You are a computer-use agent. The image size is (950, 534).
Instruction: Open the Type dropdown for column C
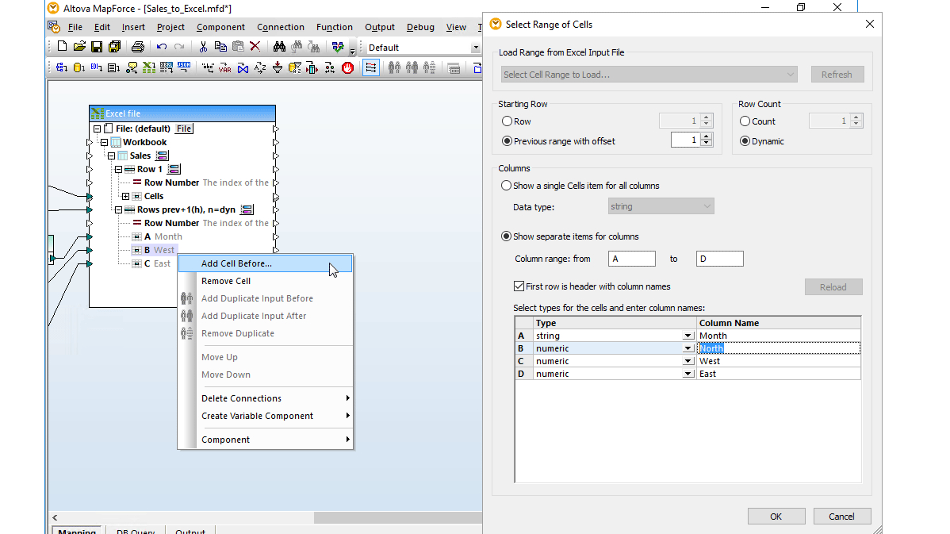[687, 361]
